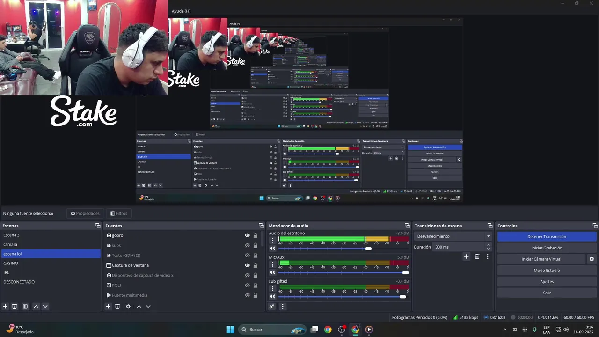
Task: Click Detener Transmisión button
Action: click(x=547, y=237)
